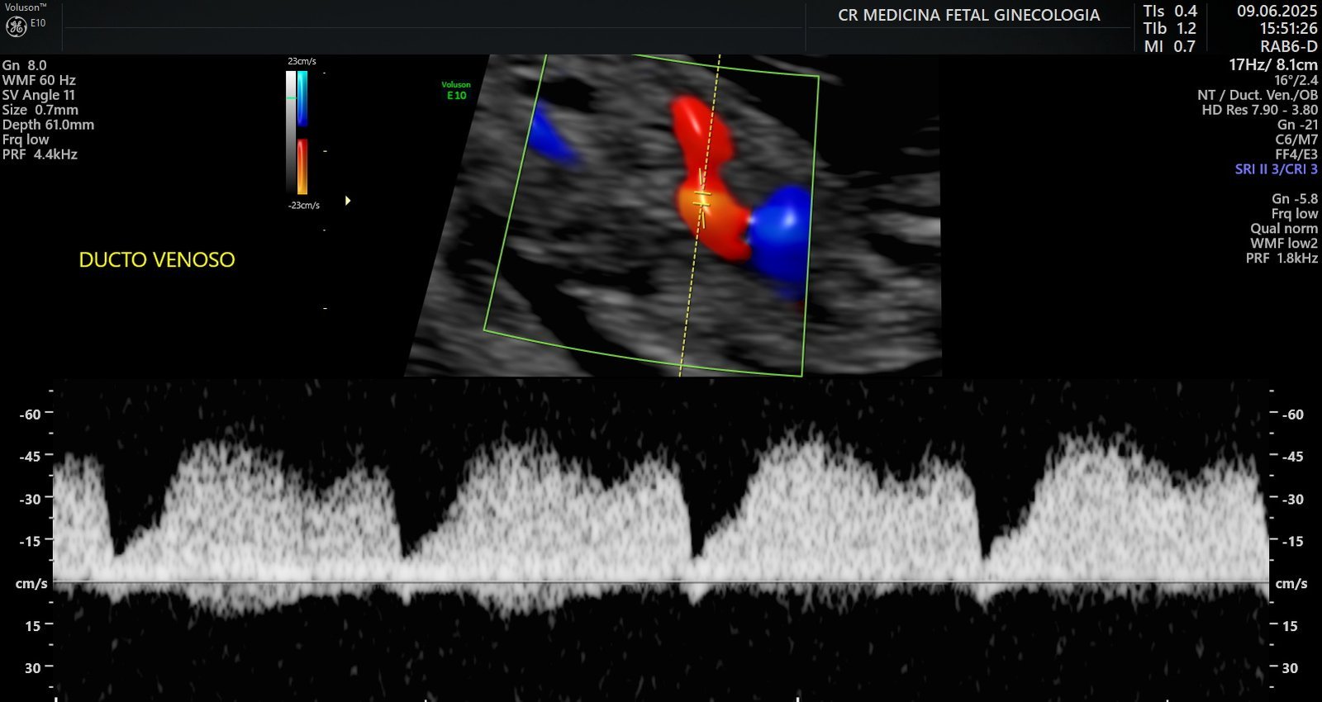Click the color Doppler velocity scale bar

pyautogui.click(x=302, y=132)
